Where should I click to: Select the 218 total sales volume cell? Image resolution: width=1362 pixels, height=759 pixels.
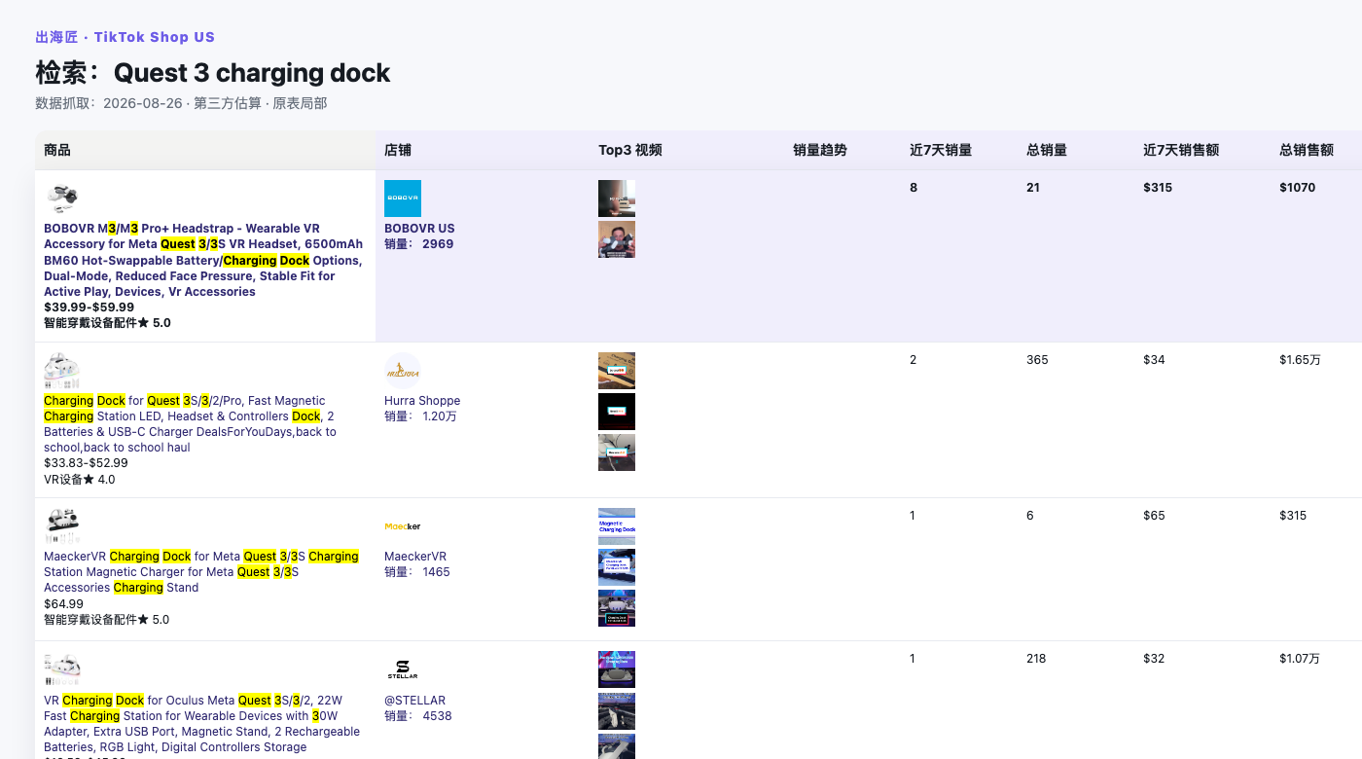[x=1037, y=659]
